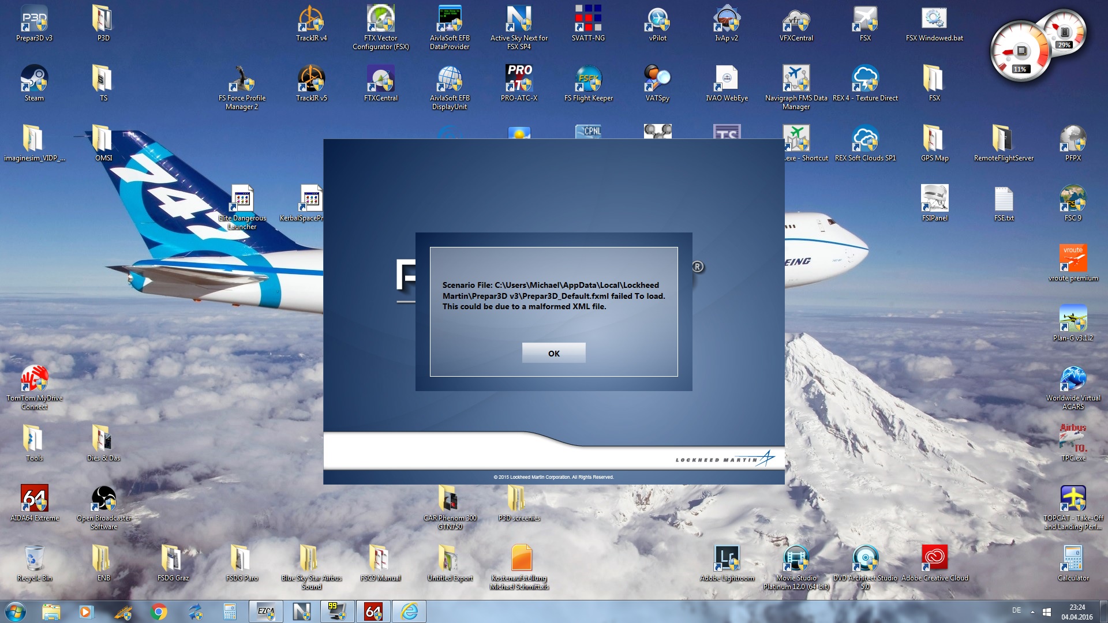
Task: Open FTX Vector Configurator (FSX)
Action: pos(380,27)
